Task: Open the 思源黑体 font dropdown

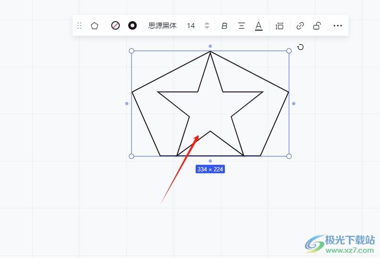Action: point(162,25)
